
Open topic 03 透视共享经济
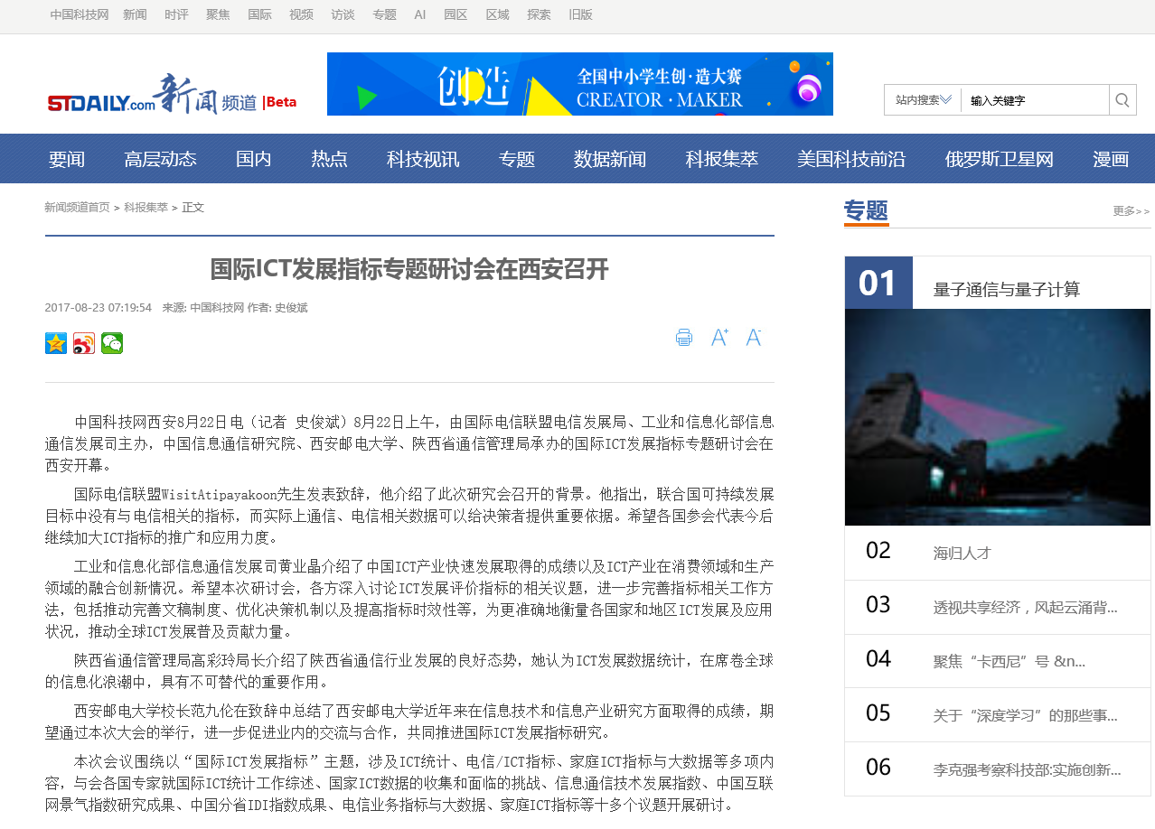tap(1025, 607)
